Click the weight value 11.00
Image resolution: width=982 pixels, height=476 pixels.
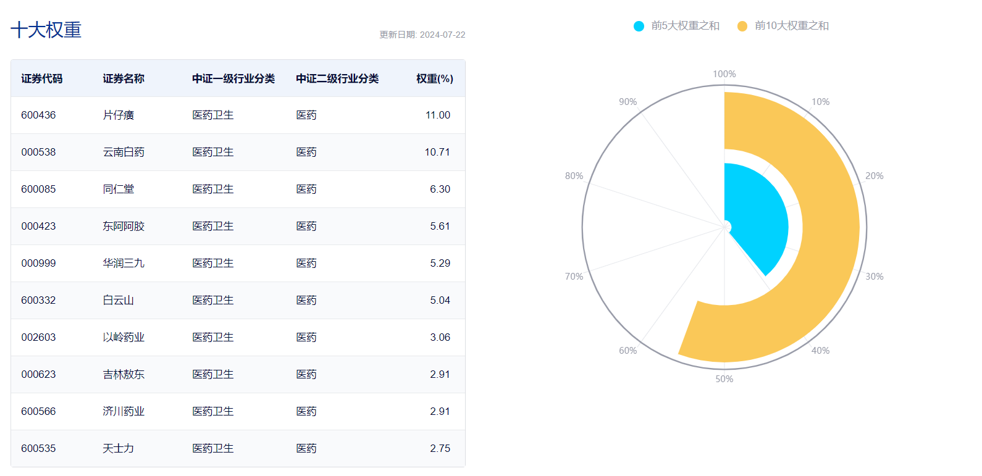pyautogui.click(x=438, y=115)
